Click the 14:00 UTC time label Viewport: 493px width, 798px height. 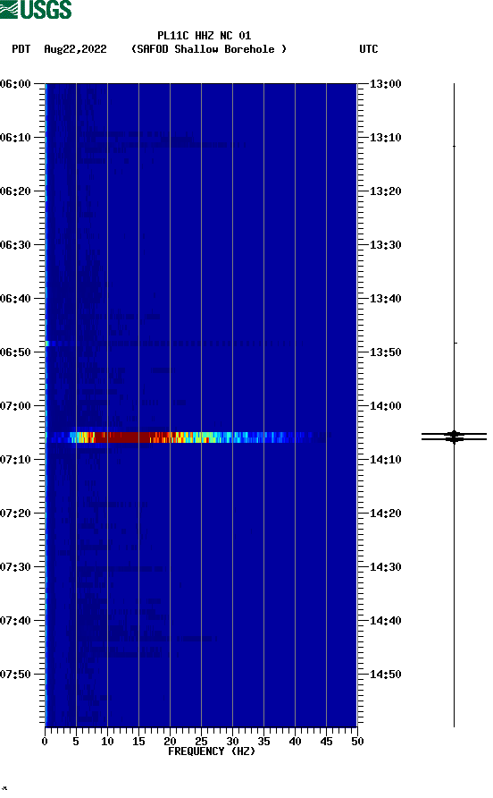pos(385,405)
